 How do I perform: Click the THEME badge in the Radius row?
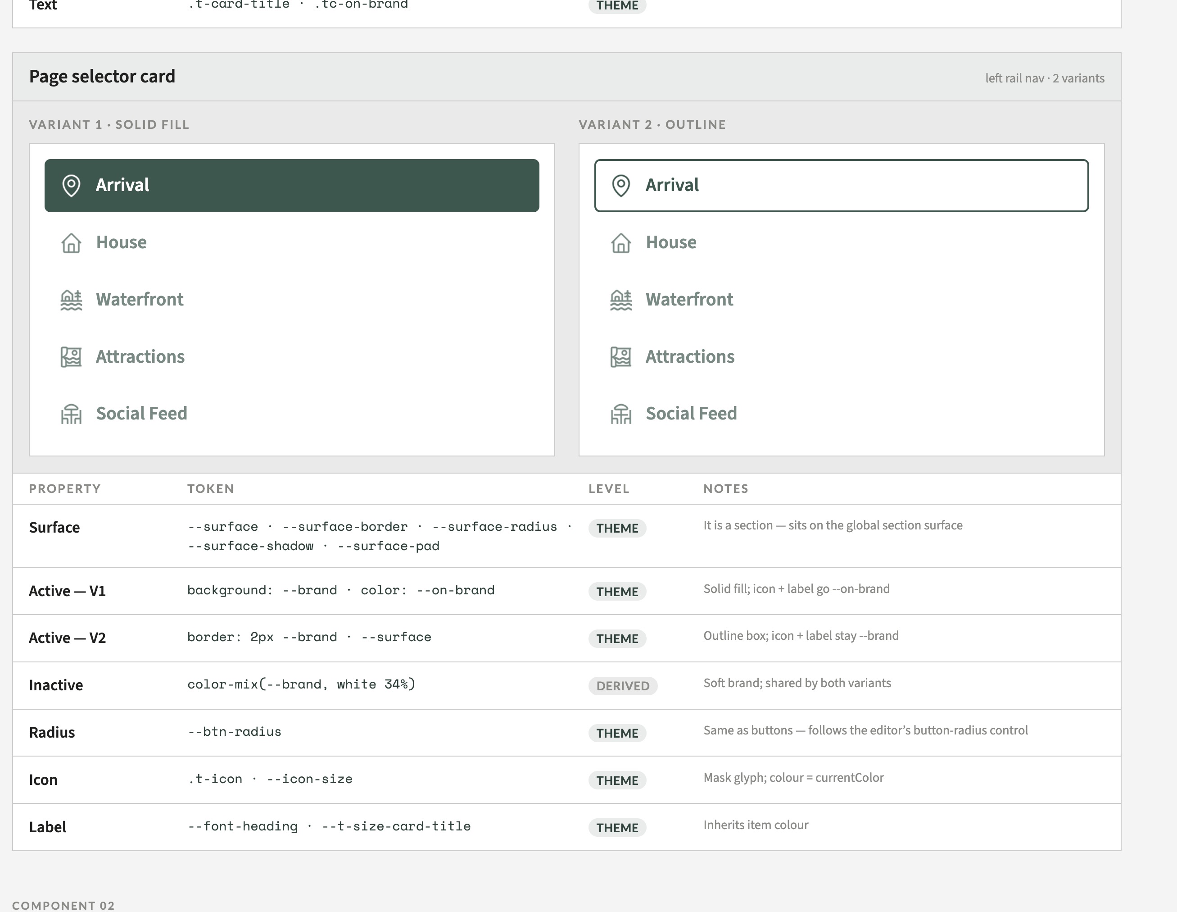click(617, 733)
